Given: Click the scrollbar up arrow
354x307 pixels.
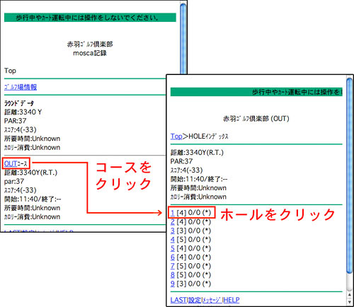Looking at the screenshot, I should pos(350,295).
